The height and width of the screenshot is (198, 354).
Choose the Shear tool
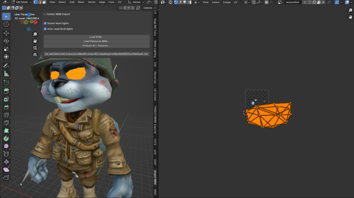[6, 170]
